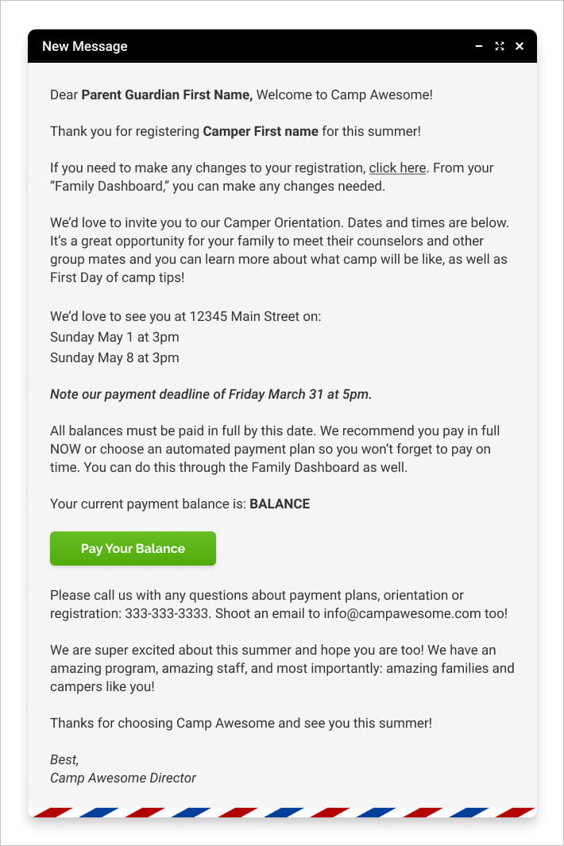
Task: Click the Camp Awesome Director signature
Action: tap(123, 778)
